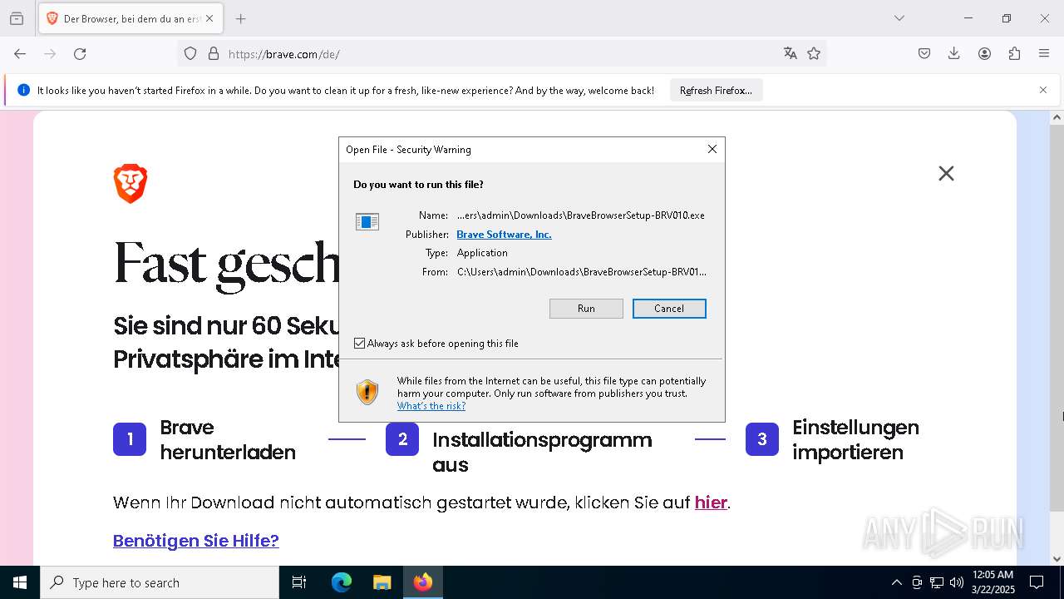Bookmark this page with the star
1064x599 pixels.
coord(814,54)
